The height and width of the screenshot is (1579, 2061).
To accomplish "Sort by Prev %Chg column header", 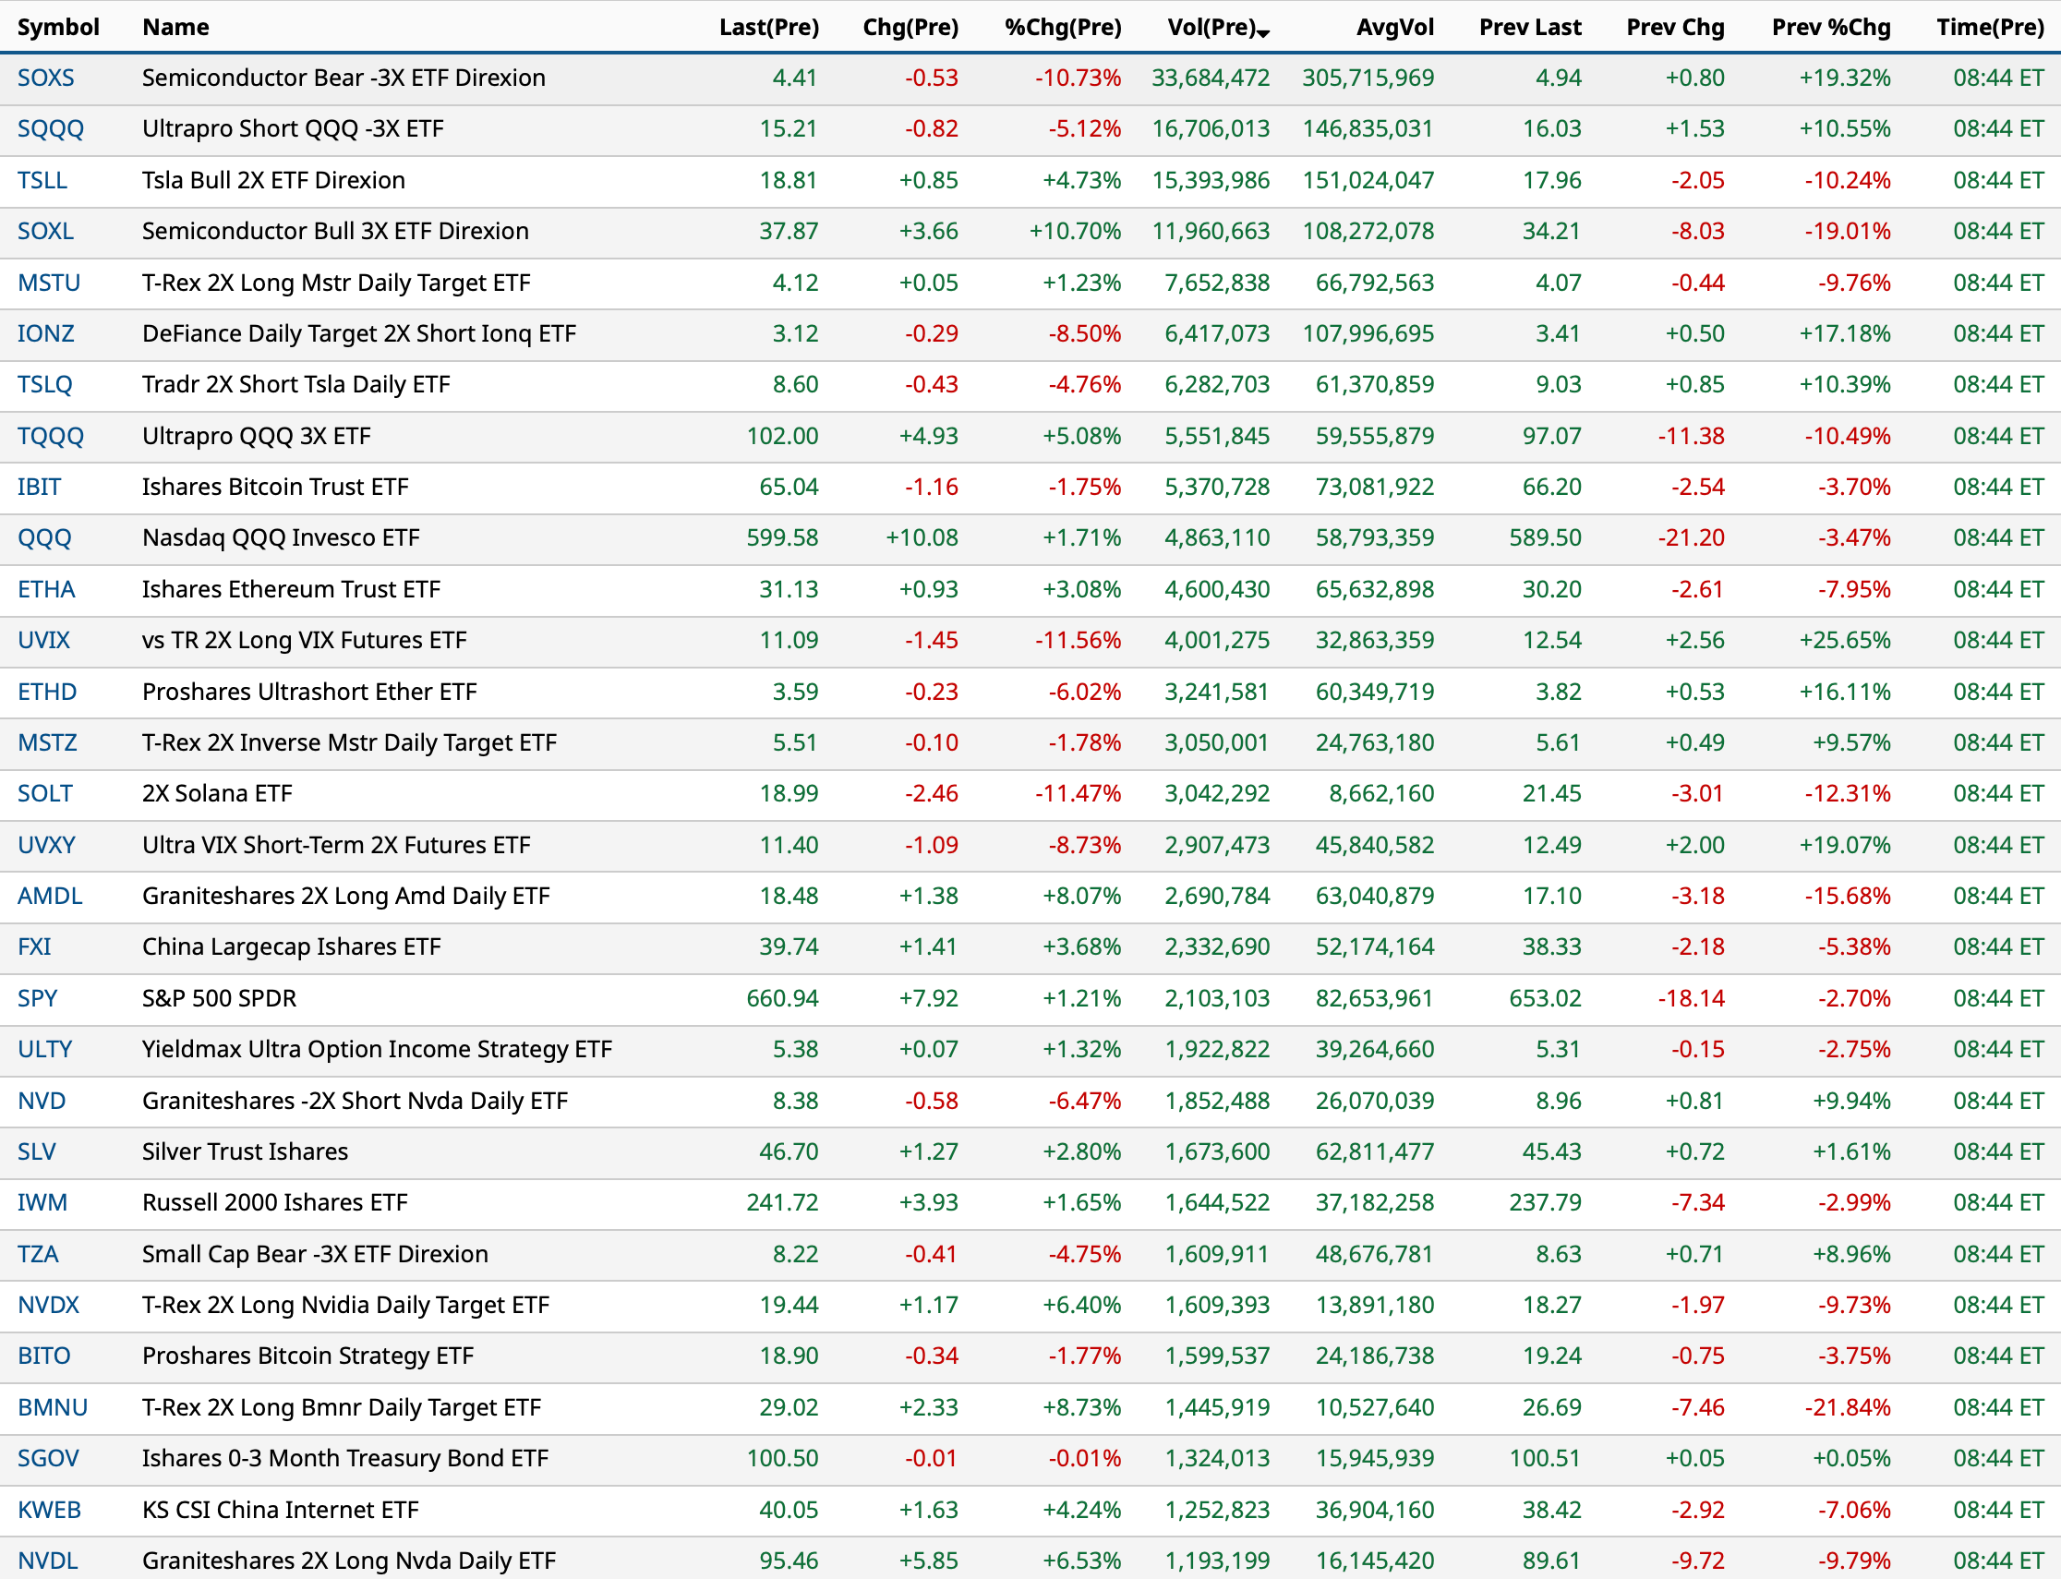I will pos(1830,28).
